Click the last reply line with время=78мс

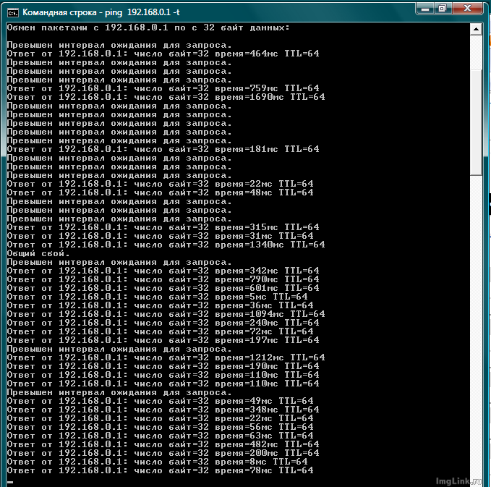[161, 470]
